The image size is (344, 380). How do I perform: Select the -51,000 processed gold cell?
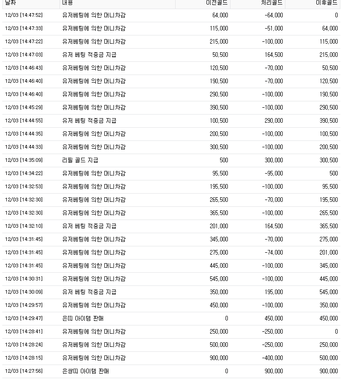coord(274,28)
